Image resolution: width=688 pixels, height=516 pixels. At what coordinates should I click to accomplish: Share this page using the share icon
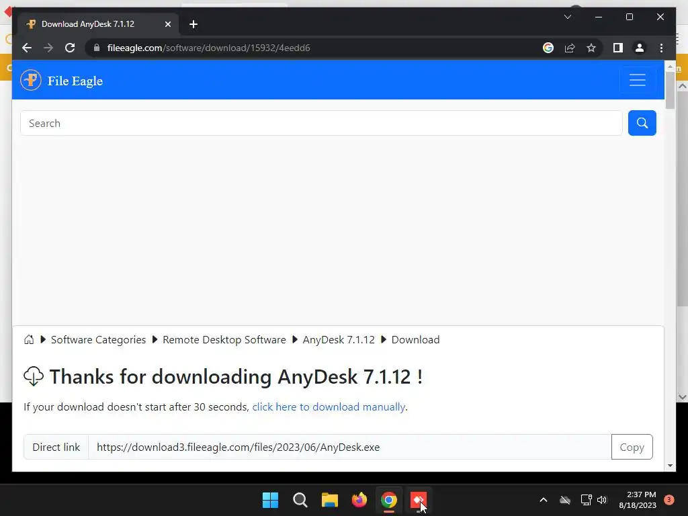tap(570, 48)
